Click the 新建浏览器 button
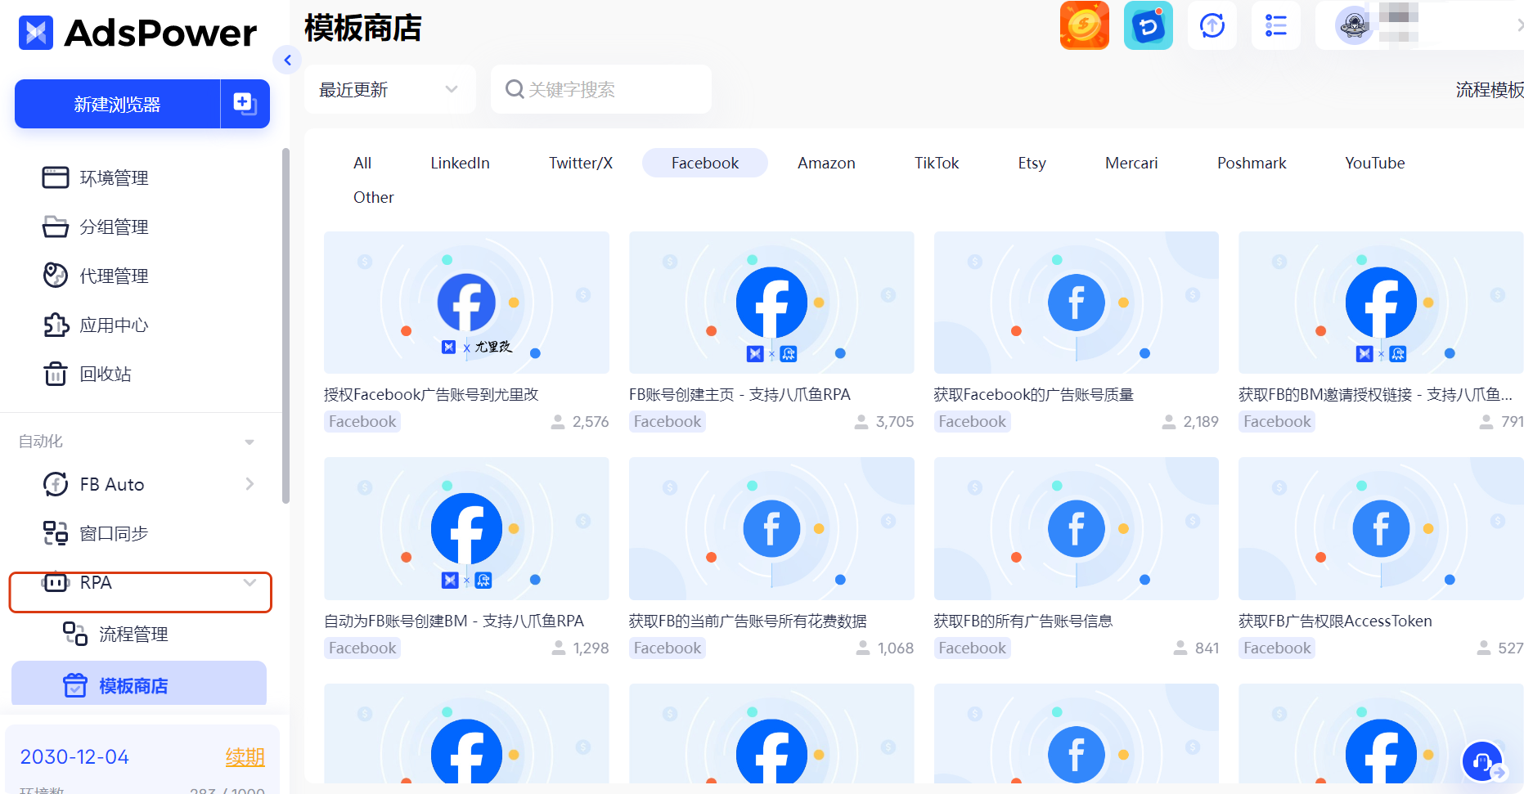Screen dimensions: 1524x794 tap(117, 104)
